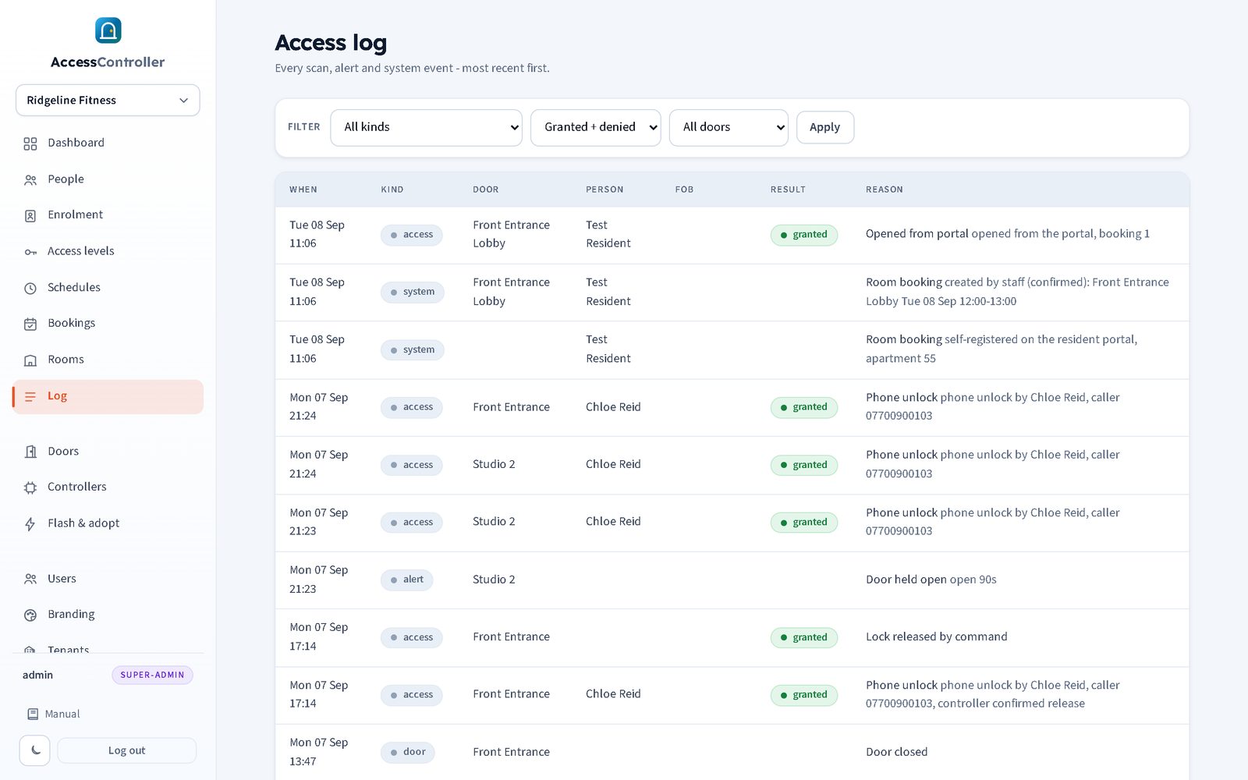Click the KIND column header
The image size is (1248, 780).
coord(392,190)
